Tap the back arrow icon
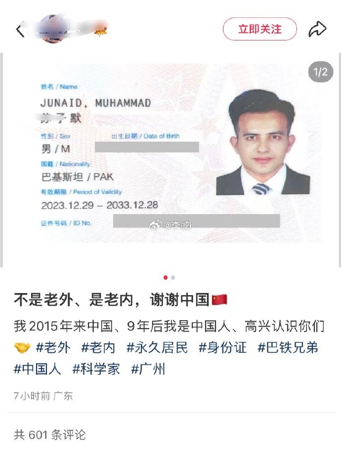 20,31
